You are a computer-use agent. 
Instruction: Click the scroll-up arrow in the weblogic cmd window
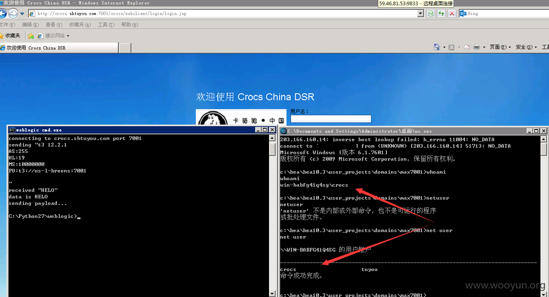coord(272,138)
